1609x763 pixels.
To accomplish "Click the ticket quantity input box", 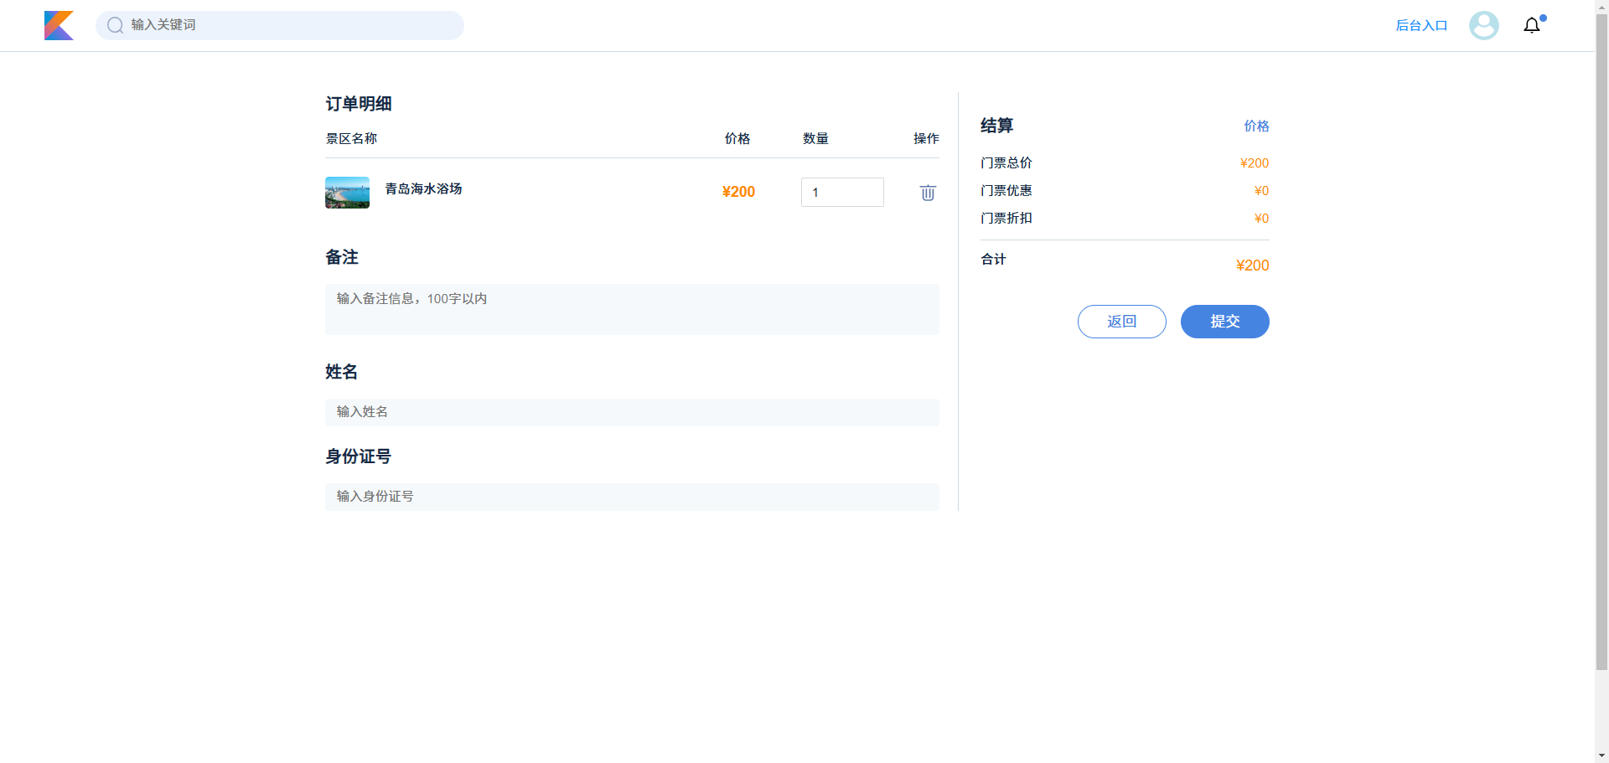I will click(842, 193).
